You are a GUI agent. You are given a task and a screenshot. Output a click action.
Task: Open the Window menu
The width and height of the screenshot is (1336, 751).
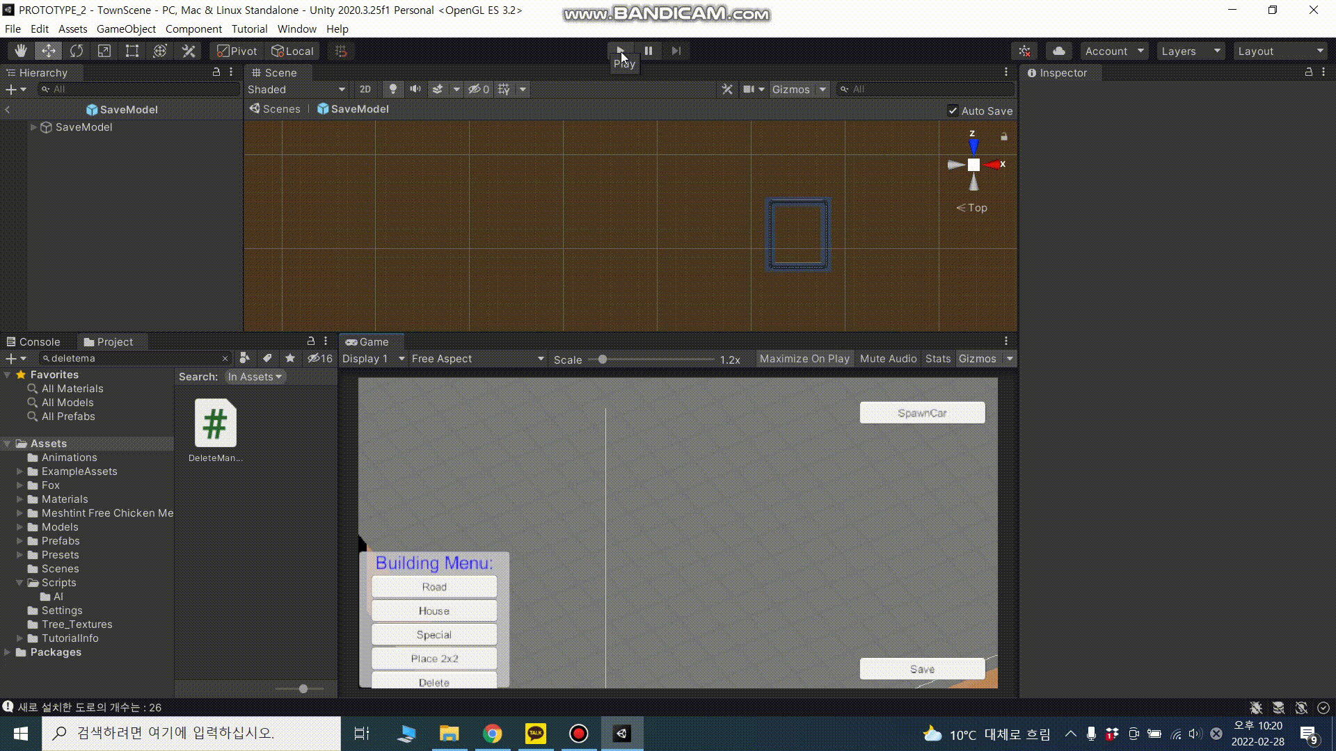tap(296, 29)
